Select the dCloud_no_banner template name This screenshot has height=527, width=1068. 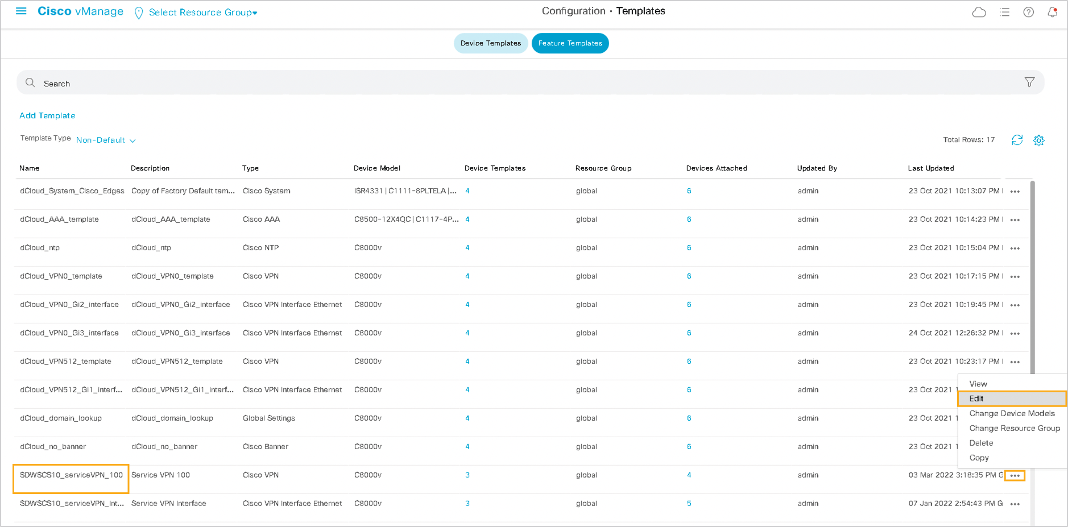point(53,447)
